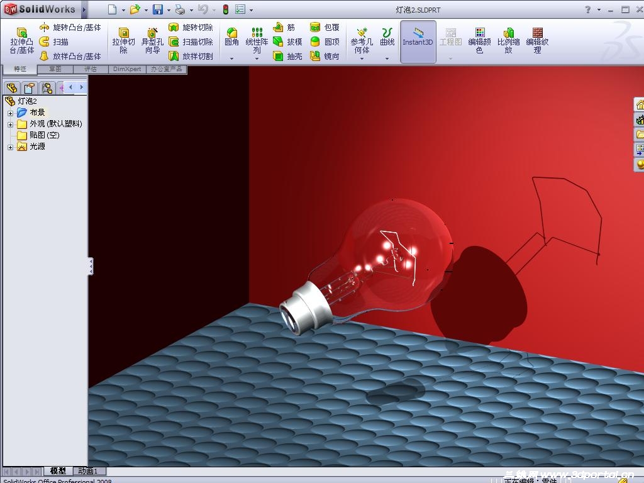The width and height of the screenshot is (644, 483).
Task: Expand the 布景 scene tree node
Action: click(10, 113)
